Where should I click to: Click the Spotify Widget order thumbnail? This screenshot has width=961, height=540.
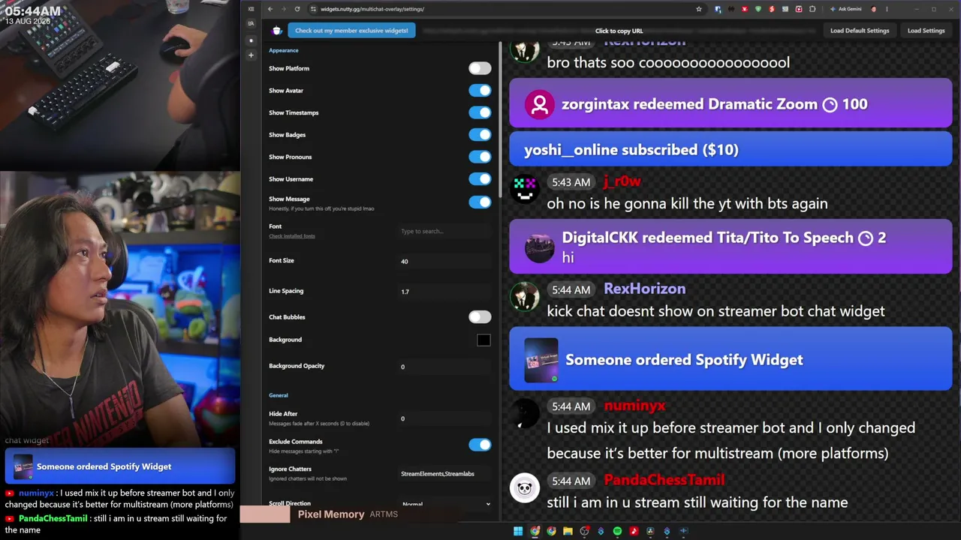(x=541, y=360)
